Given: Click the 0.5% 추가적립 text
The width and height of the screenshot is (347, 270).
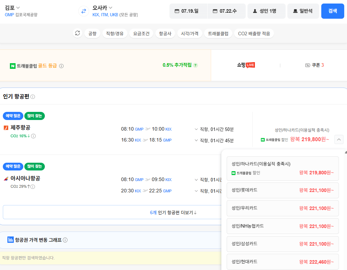Looking at the screenshot, I should (177, 65).
